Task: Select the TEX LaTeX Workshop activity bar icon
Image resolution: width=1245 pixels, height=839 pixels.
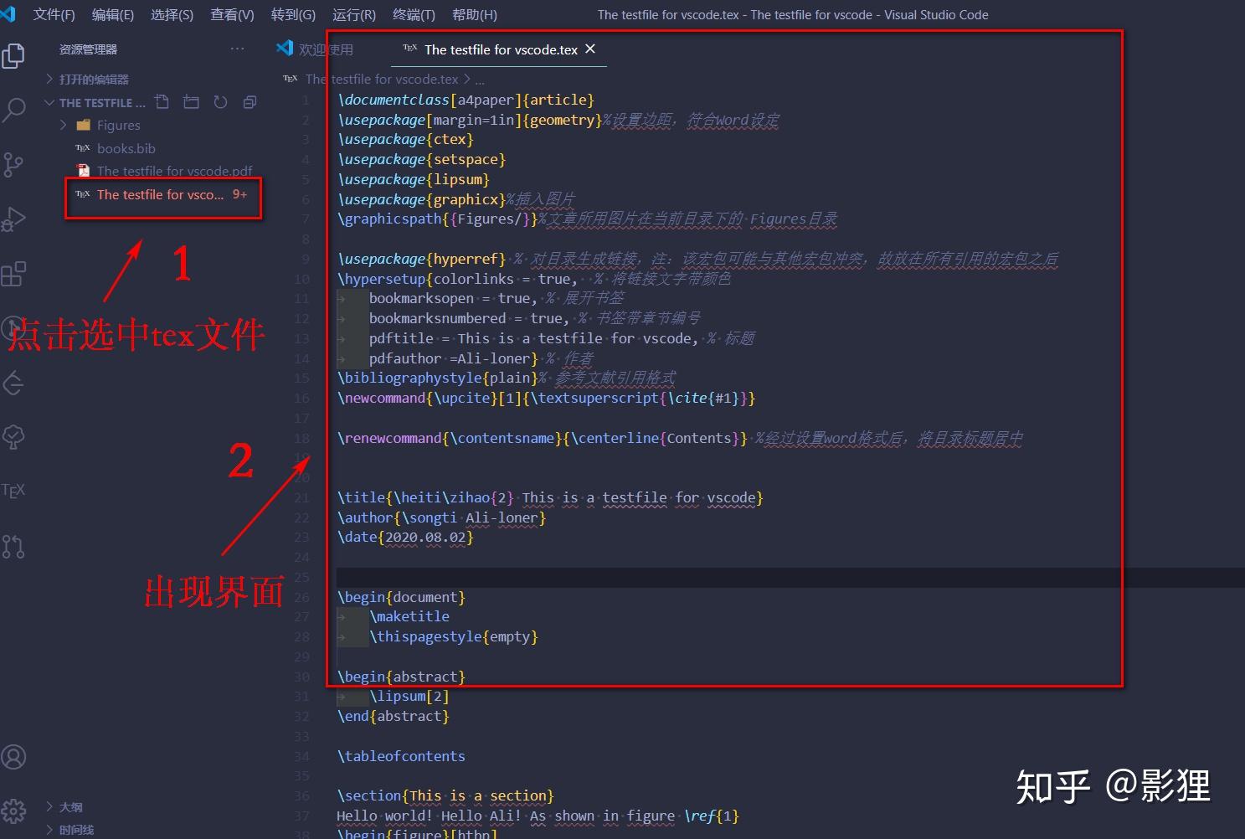Action: [x=14, y=491]
